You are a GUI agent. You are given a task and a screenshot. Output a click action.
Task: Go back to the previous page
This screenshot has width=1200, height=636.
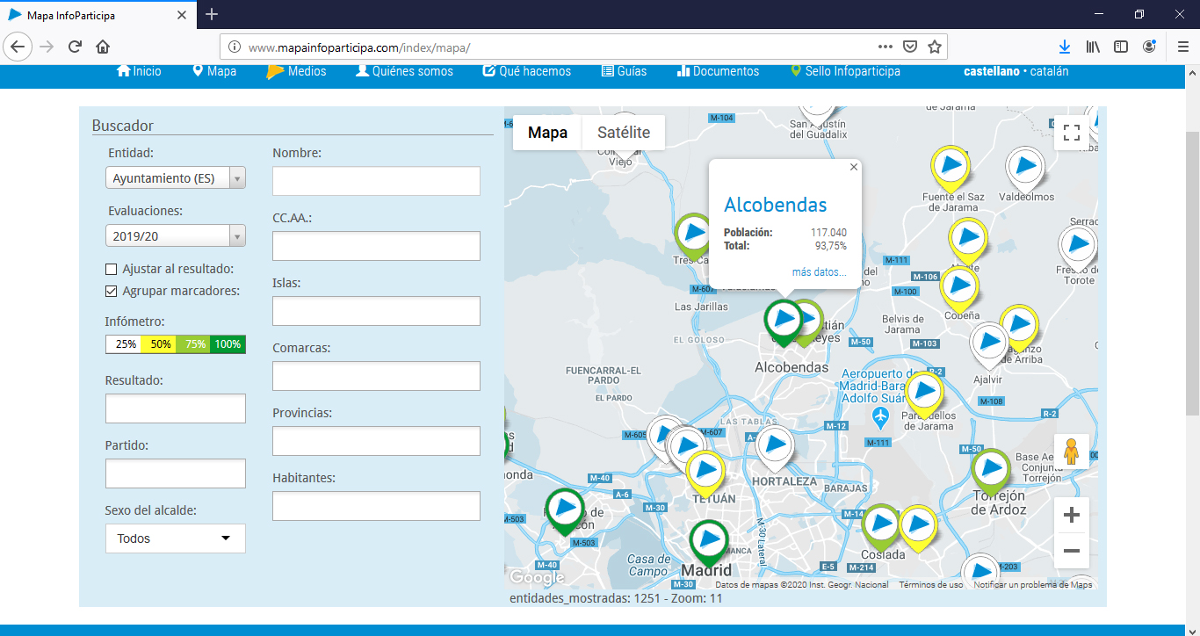pyautogui.click(x=18, y=47)
